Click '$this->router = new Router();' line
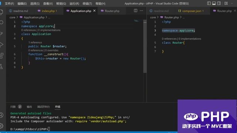The width and height of the screenshot is (237, 133). point(60,58)
